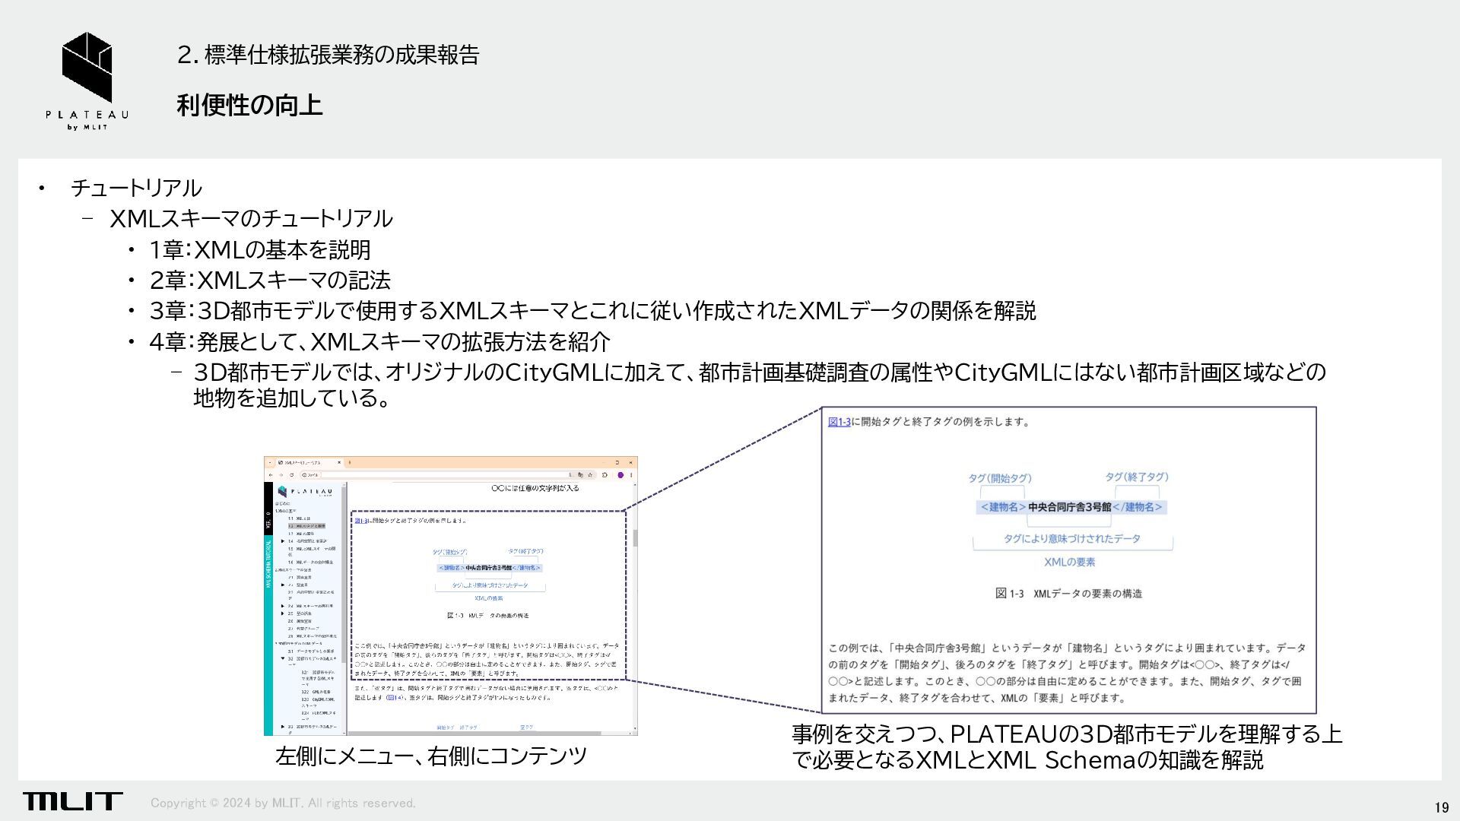
Task: Click the browser back arrow in embedded window
Action: pyautogui.click(x=271, y=475)
